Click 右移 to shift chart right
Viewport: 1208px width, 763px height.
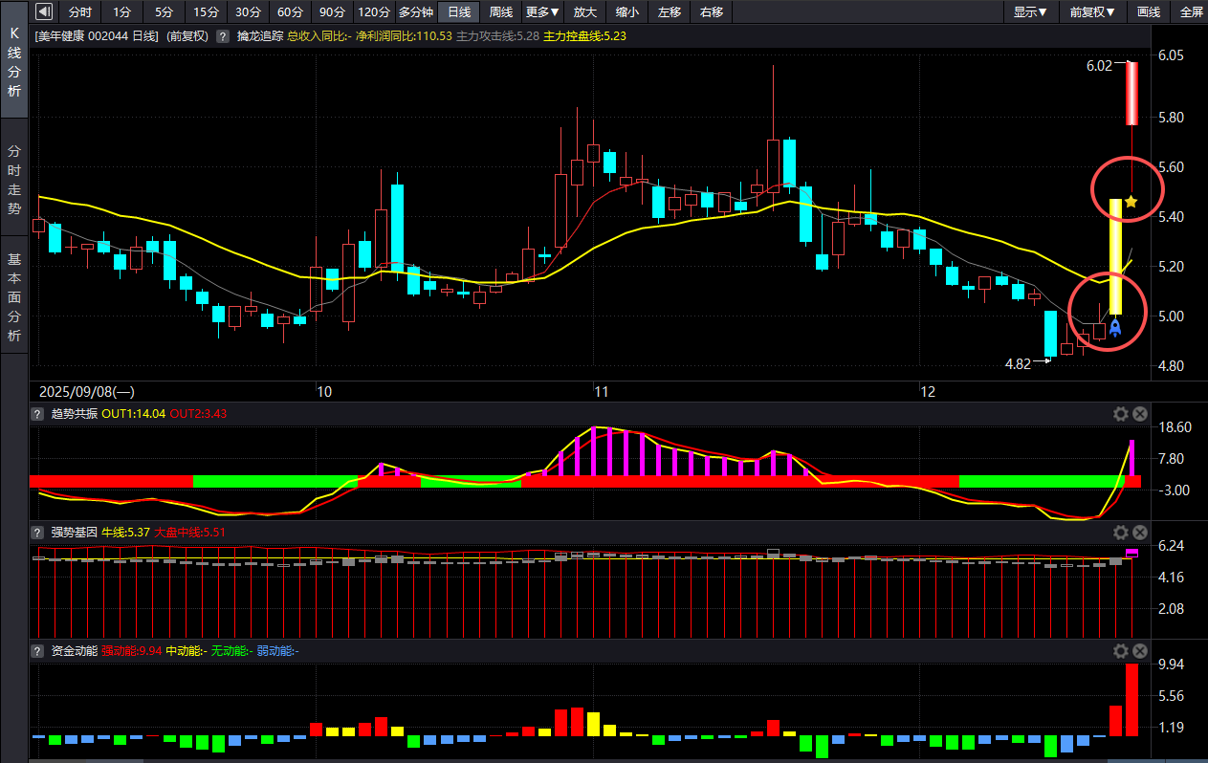[x=712, y=11]
